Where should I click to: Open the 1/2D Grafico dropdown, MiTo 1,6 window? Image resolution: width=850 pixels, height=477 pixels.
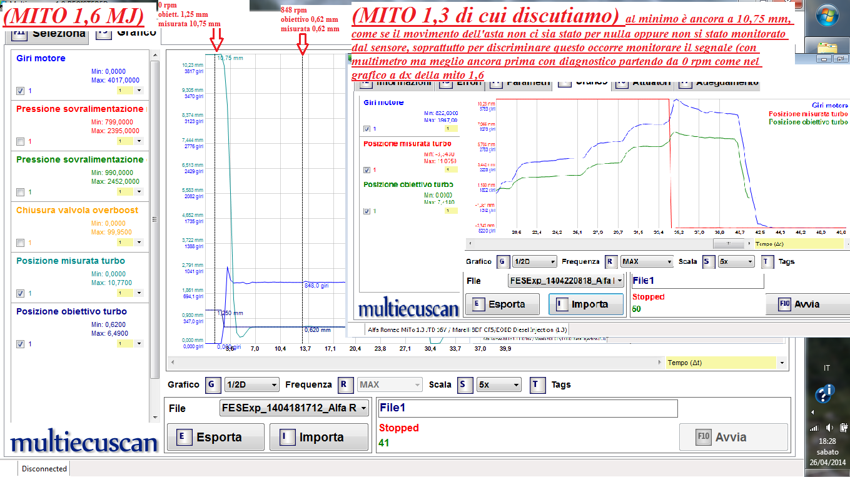[251, 384]
